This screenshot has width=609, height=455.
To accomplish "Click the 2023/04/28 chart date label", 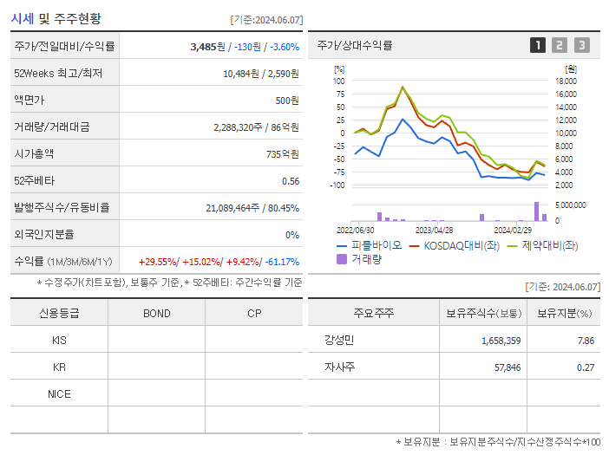I will click(x=434, y=231).
